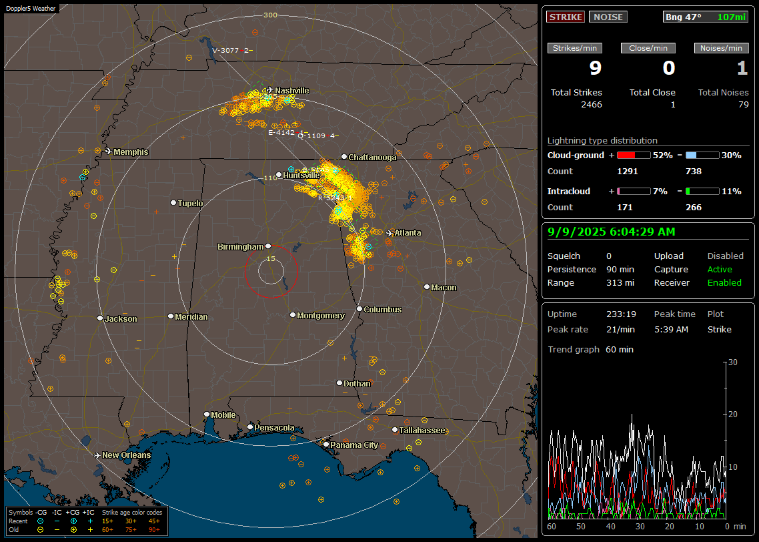
Task: Click the Strikes/min label button
Action: click(x=574, y=48)
